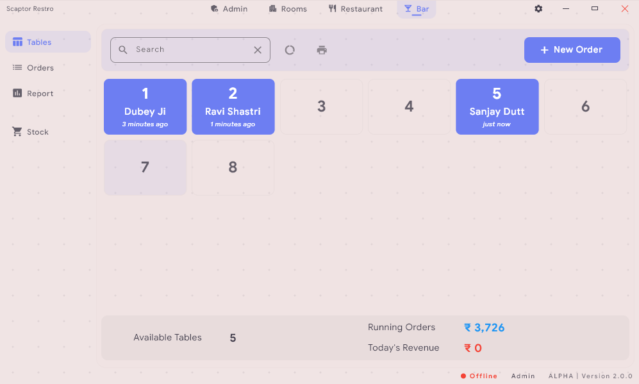Viewport: 639px width, 384px height.
Task: Click the printer icon in toolbar
Action: click(x=322, y=50)
